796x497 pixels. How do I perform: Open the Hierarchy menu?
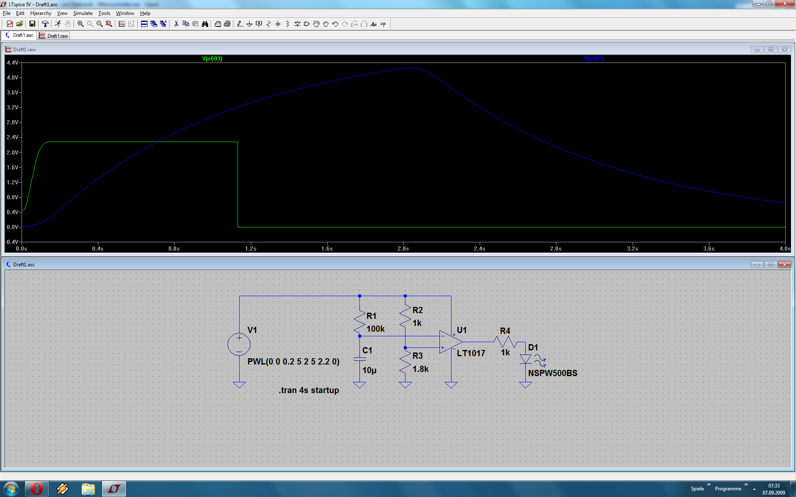[41, 13]
